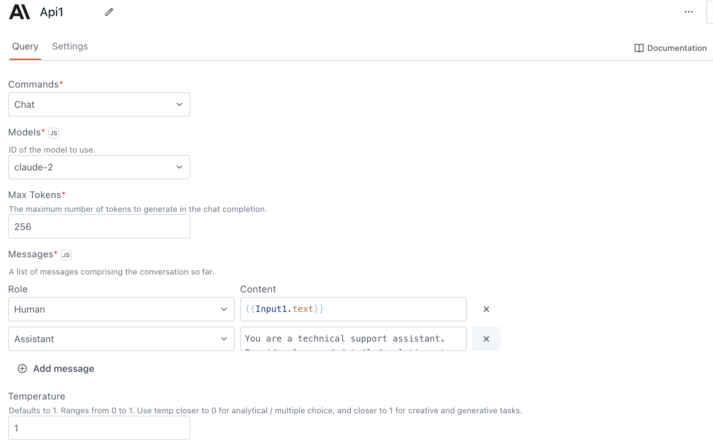Click the Documentation book icon
This screenshot has width=713, height=448.
tap(638, 47)
